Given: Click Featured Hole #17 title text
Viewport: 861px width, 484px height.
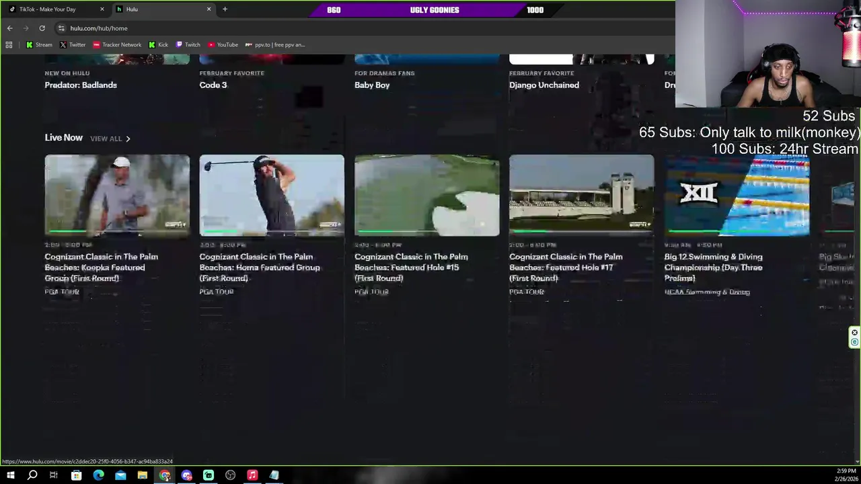Looking at the screenshot, I should (566, 268).
